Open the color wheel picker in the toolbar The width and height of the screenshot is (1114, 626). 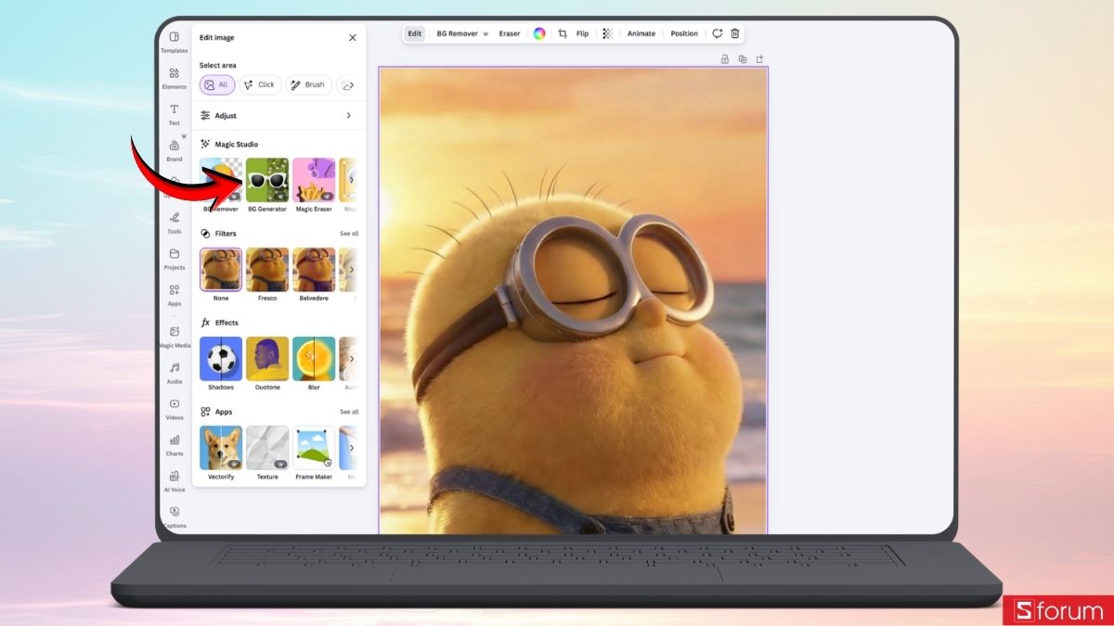pos(539,33)
